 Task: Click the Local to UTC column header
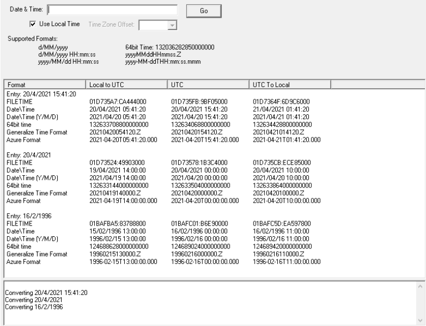pyautogui.click(x=126, y=85)
